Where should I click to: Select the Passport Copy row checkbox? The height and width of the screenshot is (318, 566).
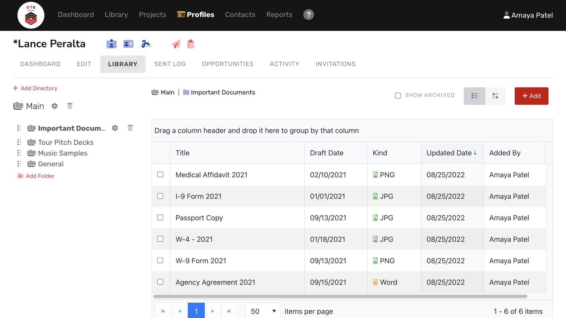click(x=160, y=217)
